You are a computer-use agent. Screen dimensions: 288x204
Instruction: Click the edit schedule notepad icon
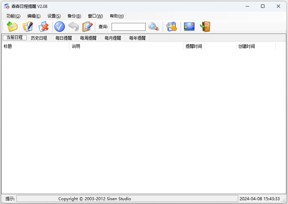pos(28,27)
